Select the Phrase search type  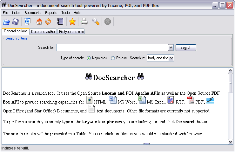pyautogui.click(x=113, y=58)
